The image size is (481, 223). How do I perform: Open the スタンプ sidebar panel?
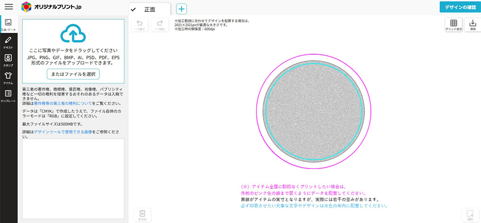(8, 61)
